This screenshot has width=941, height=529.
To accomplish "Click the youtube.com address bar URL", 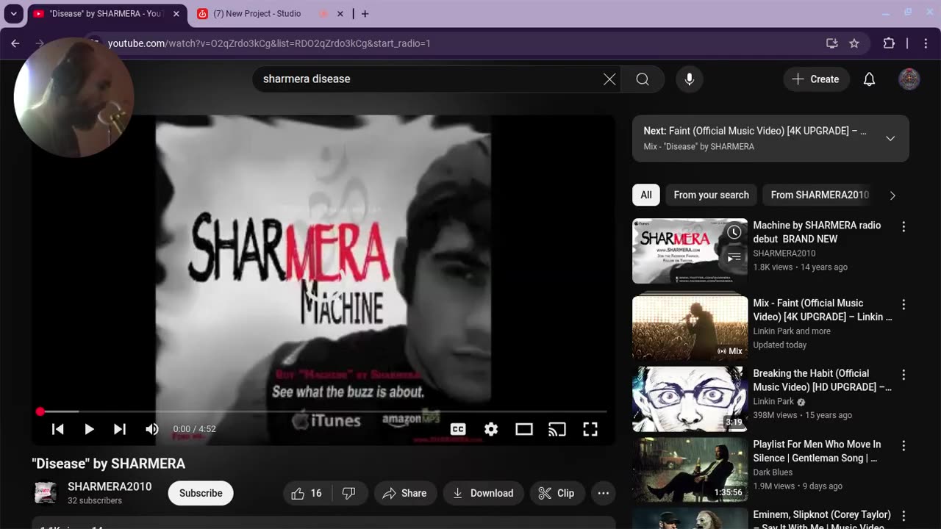I will [x=269, y=43].
